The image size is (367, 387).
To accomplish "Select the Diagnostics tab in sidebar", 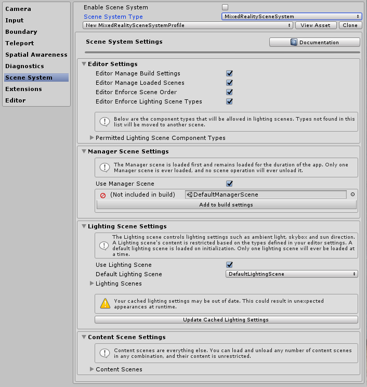I will coord(24,66).
